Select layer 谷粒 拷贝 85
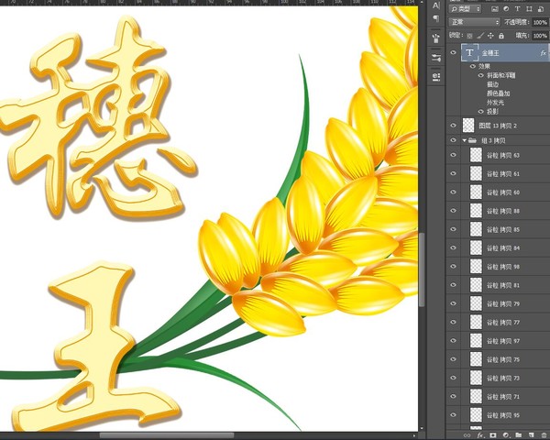 (498, 229)
